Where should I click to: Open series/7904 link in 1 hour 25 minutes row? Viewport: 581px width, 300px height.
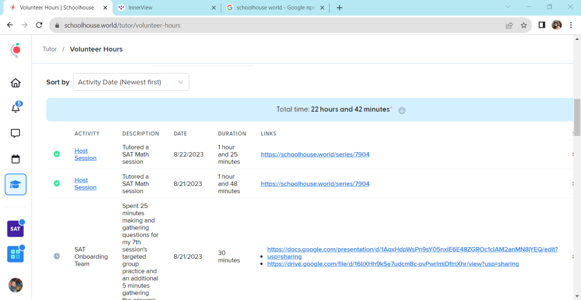tap(315, 155)
